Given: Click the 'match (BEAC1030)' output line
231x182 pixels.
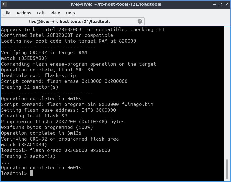Looking at the screenshot, I should tap(24, 145).
